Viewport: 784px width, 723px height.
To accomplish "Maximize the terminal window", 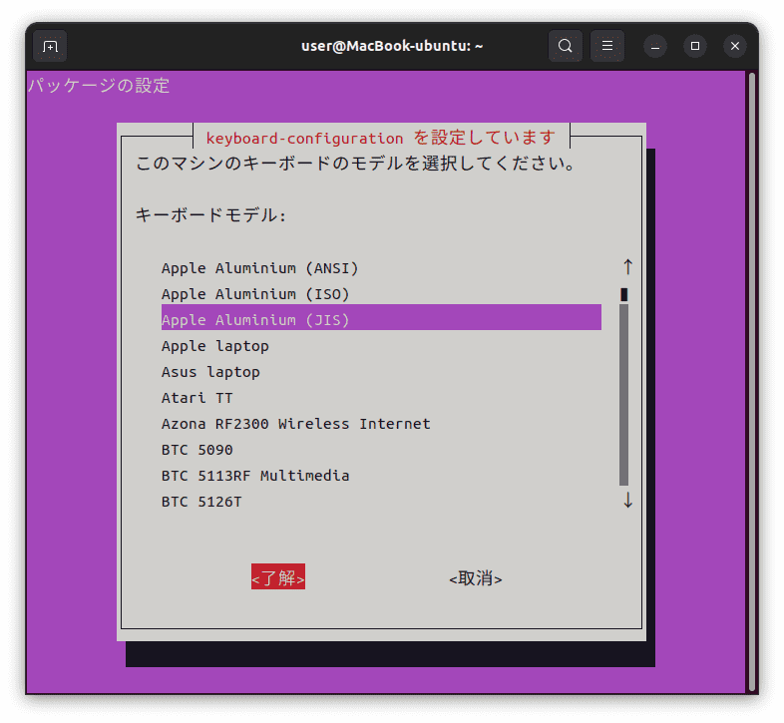I will [695, 46].
